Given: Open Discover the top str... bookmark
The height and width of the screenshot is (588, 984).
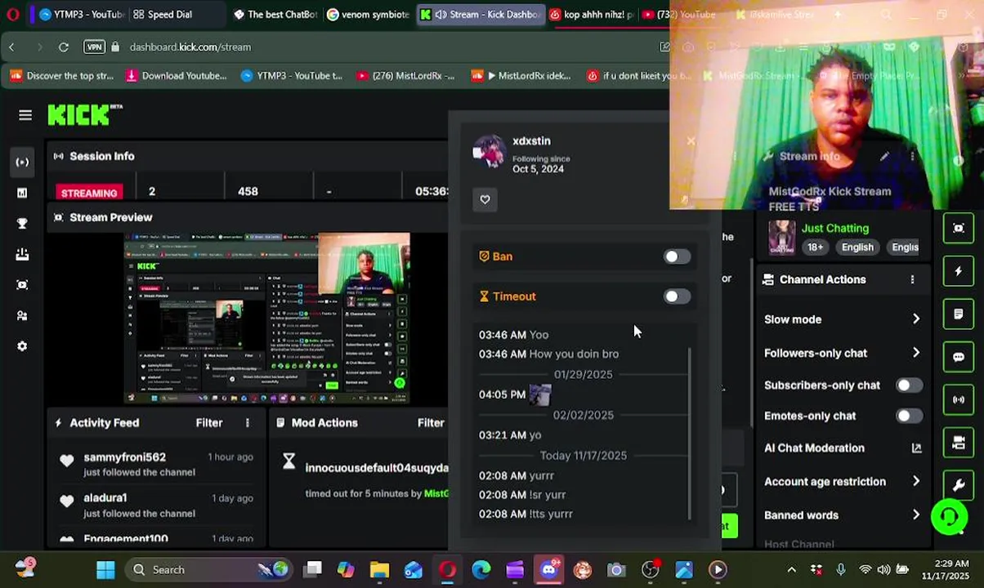Looking at the screenshot, I should (x=61, y=76).
